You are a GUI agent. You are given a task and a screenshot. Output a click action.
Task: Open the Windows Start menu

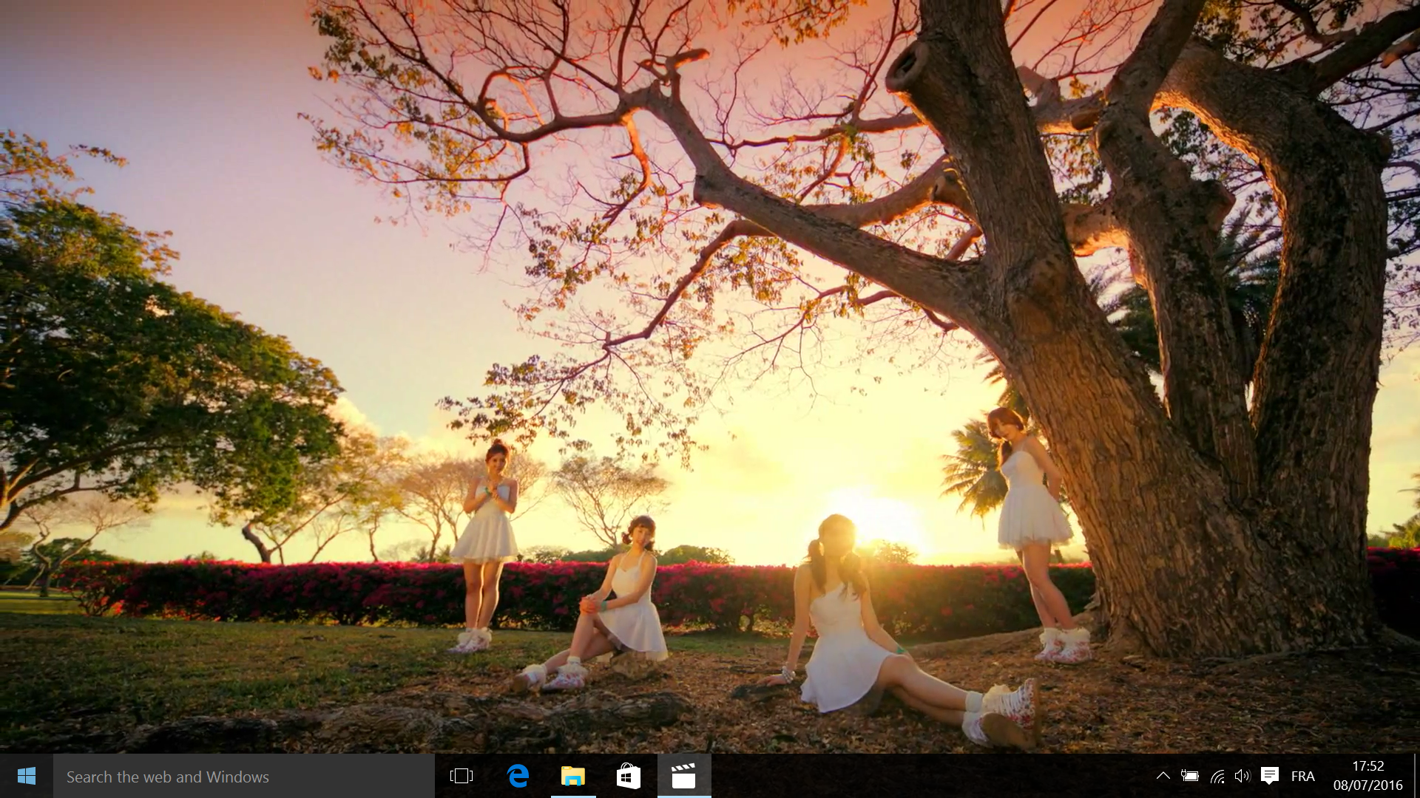[x=27, y=776]
